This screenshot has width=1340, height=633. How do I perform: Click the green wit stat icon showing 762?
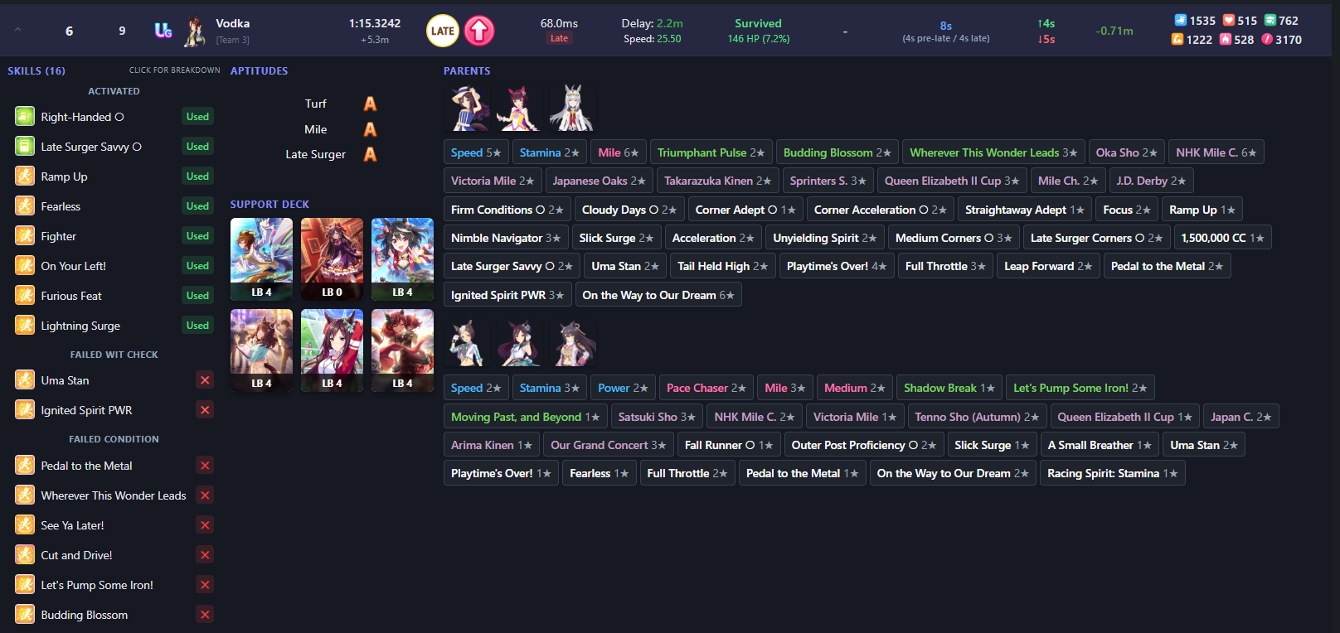click(x=1270, y=21)
